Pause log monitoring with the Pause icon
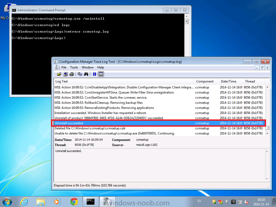Image resolution: width=276 pixels, height=207 pixels. click(95, 74)
